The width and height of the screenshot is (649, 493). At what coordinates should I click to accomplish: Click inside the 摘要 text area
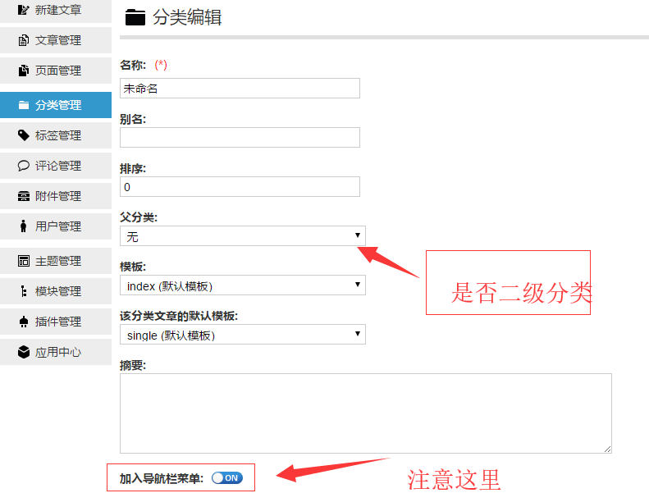point(365,413)
